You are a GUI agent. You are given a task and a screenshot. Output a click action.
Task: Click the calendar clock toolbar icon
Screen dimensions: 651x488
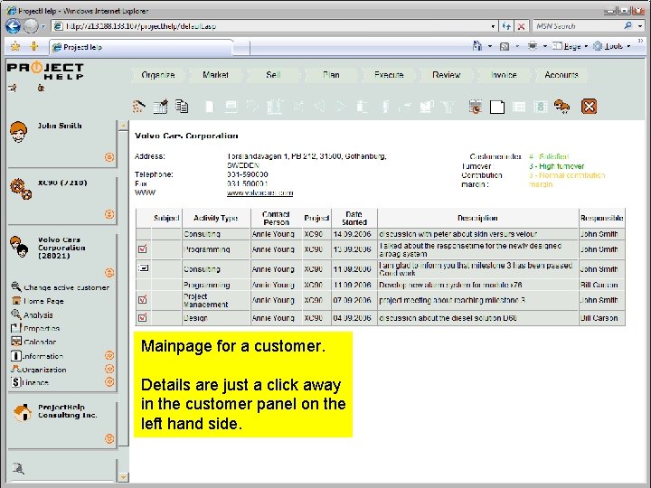(476, 107)
